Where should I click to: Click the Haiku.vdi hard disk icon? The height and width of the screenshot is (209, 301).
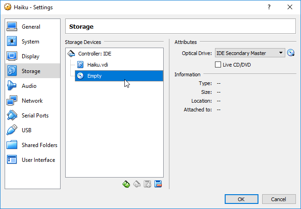pyautogui.click(x=80, y=65)
